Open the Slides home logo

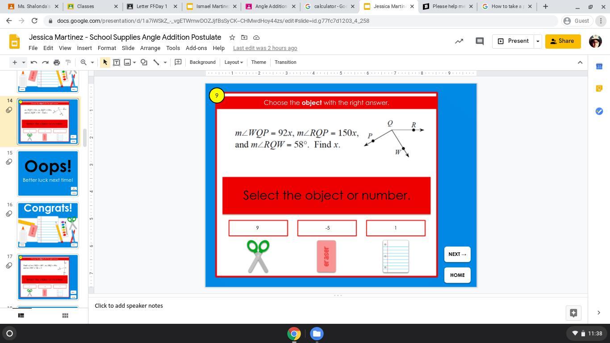[x=14, y=42]
